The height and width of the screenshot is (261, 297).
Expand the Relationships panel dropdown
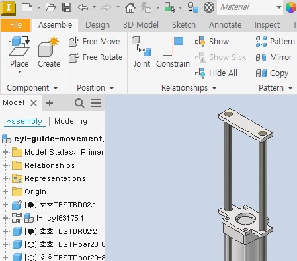click(x=214, y=88)
